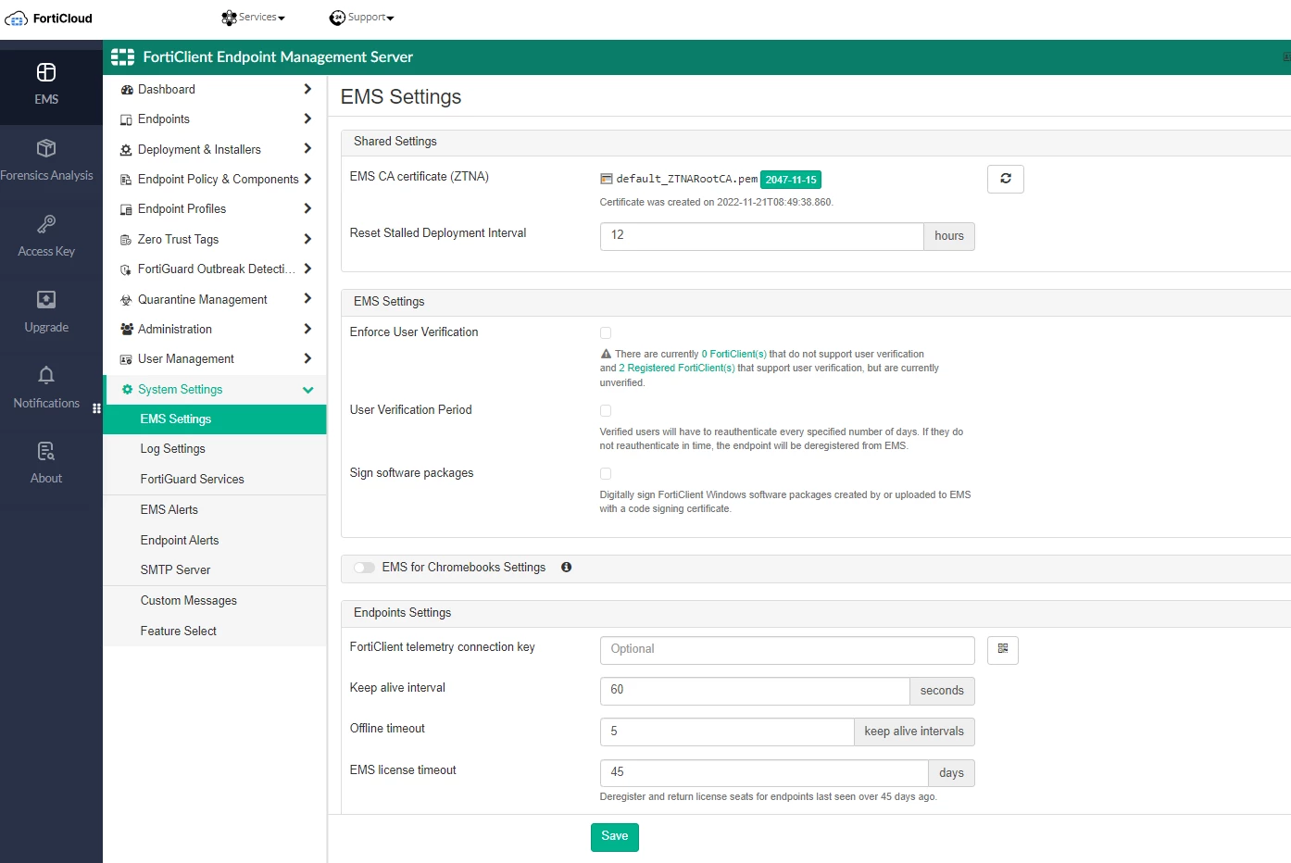The image size is (1291, 863).
Task: Open the Access Key icon
Action: click(x=46, y=224)
